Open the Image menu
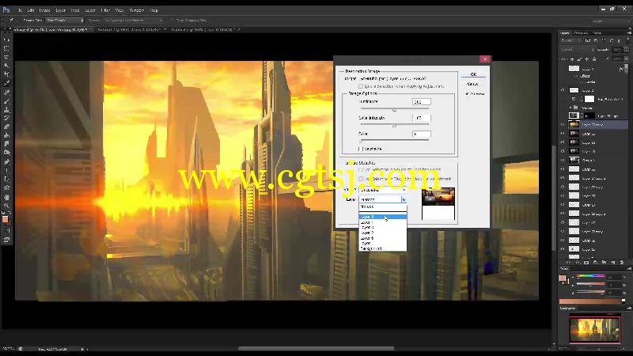The image size is (633, 356). [x=44, y=10]
